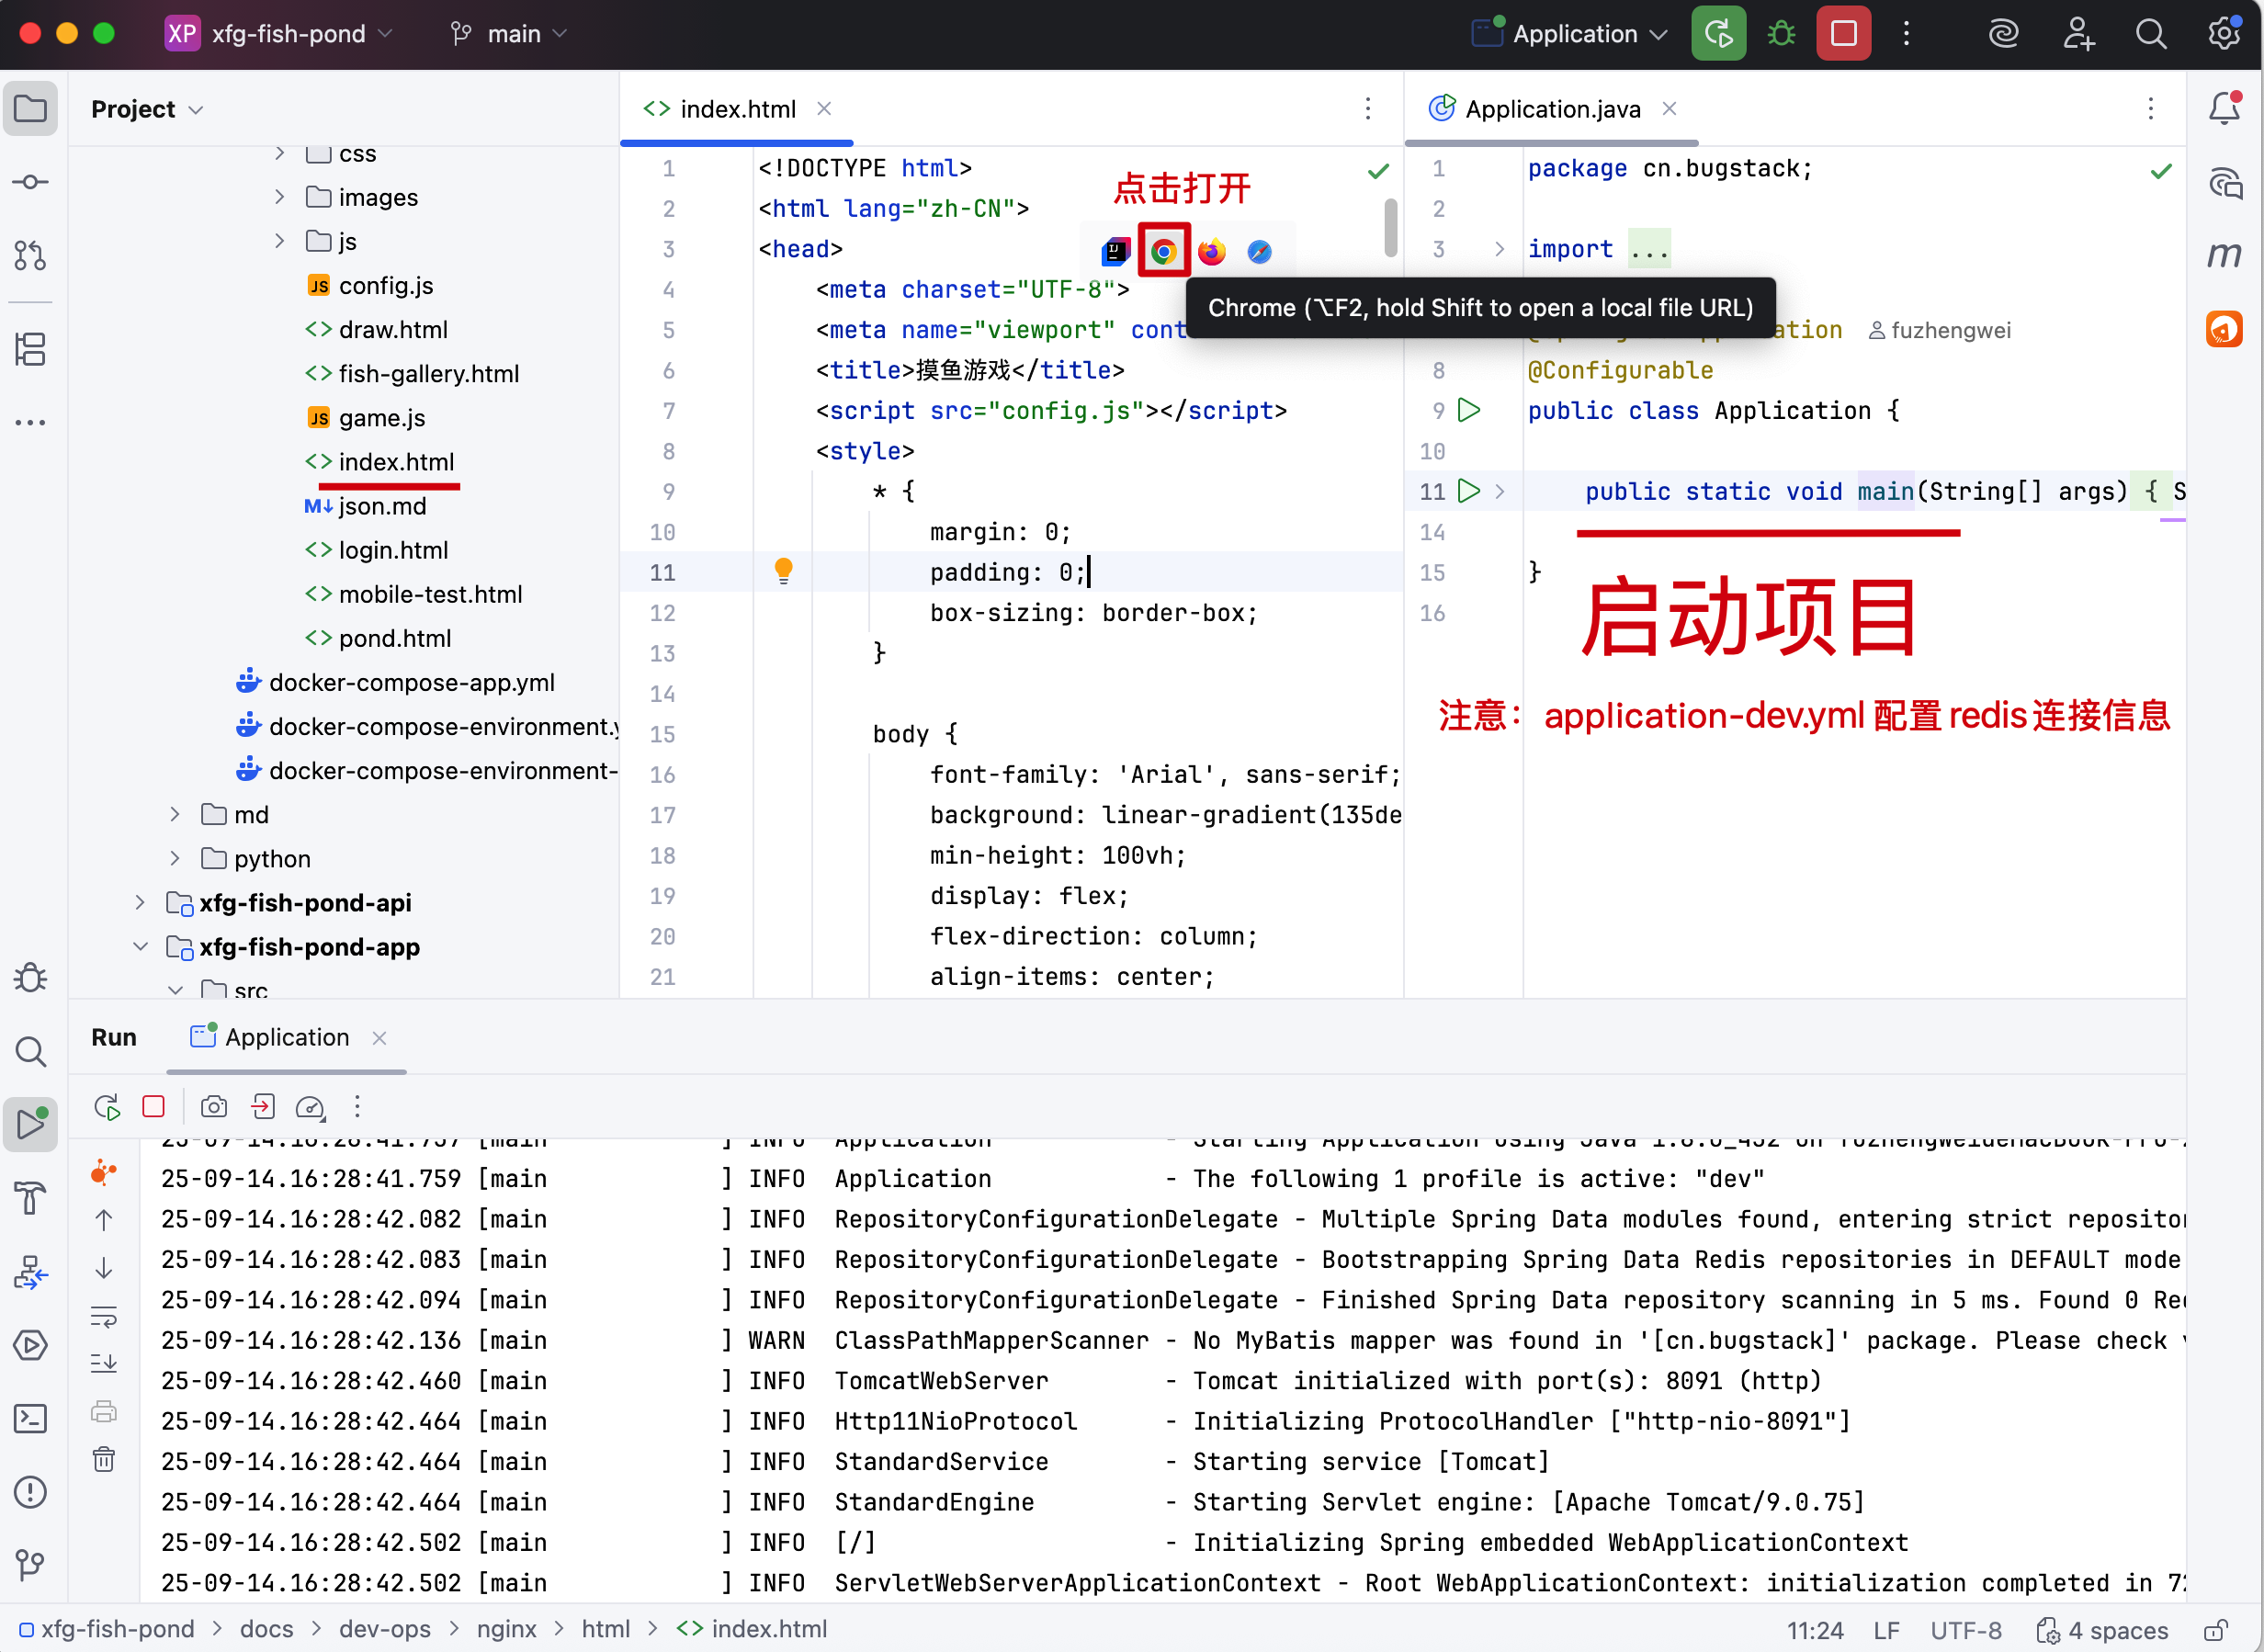Click the index.html editor vertical scrollbar

(x=1390, y=228)
